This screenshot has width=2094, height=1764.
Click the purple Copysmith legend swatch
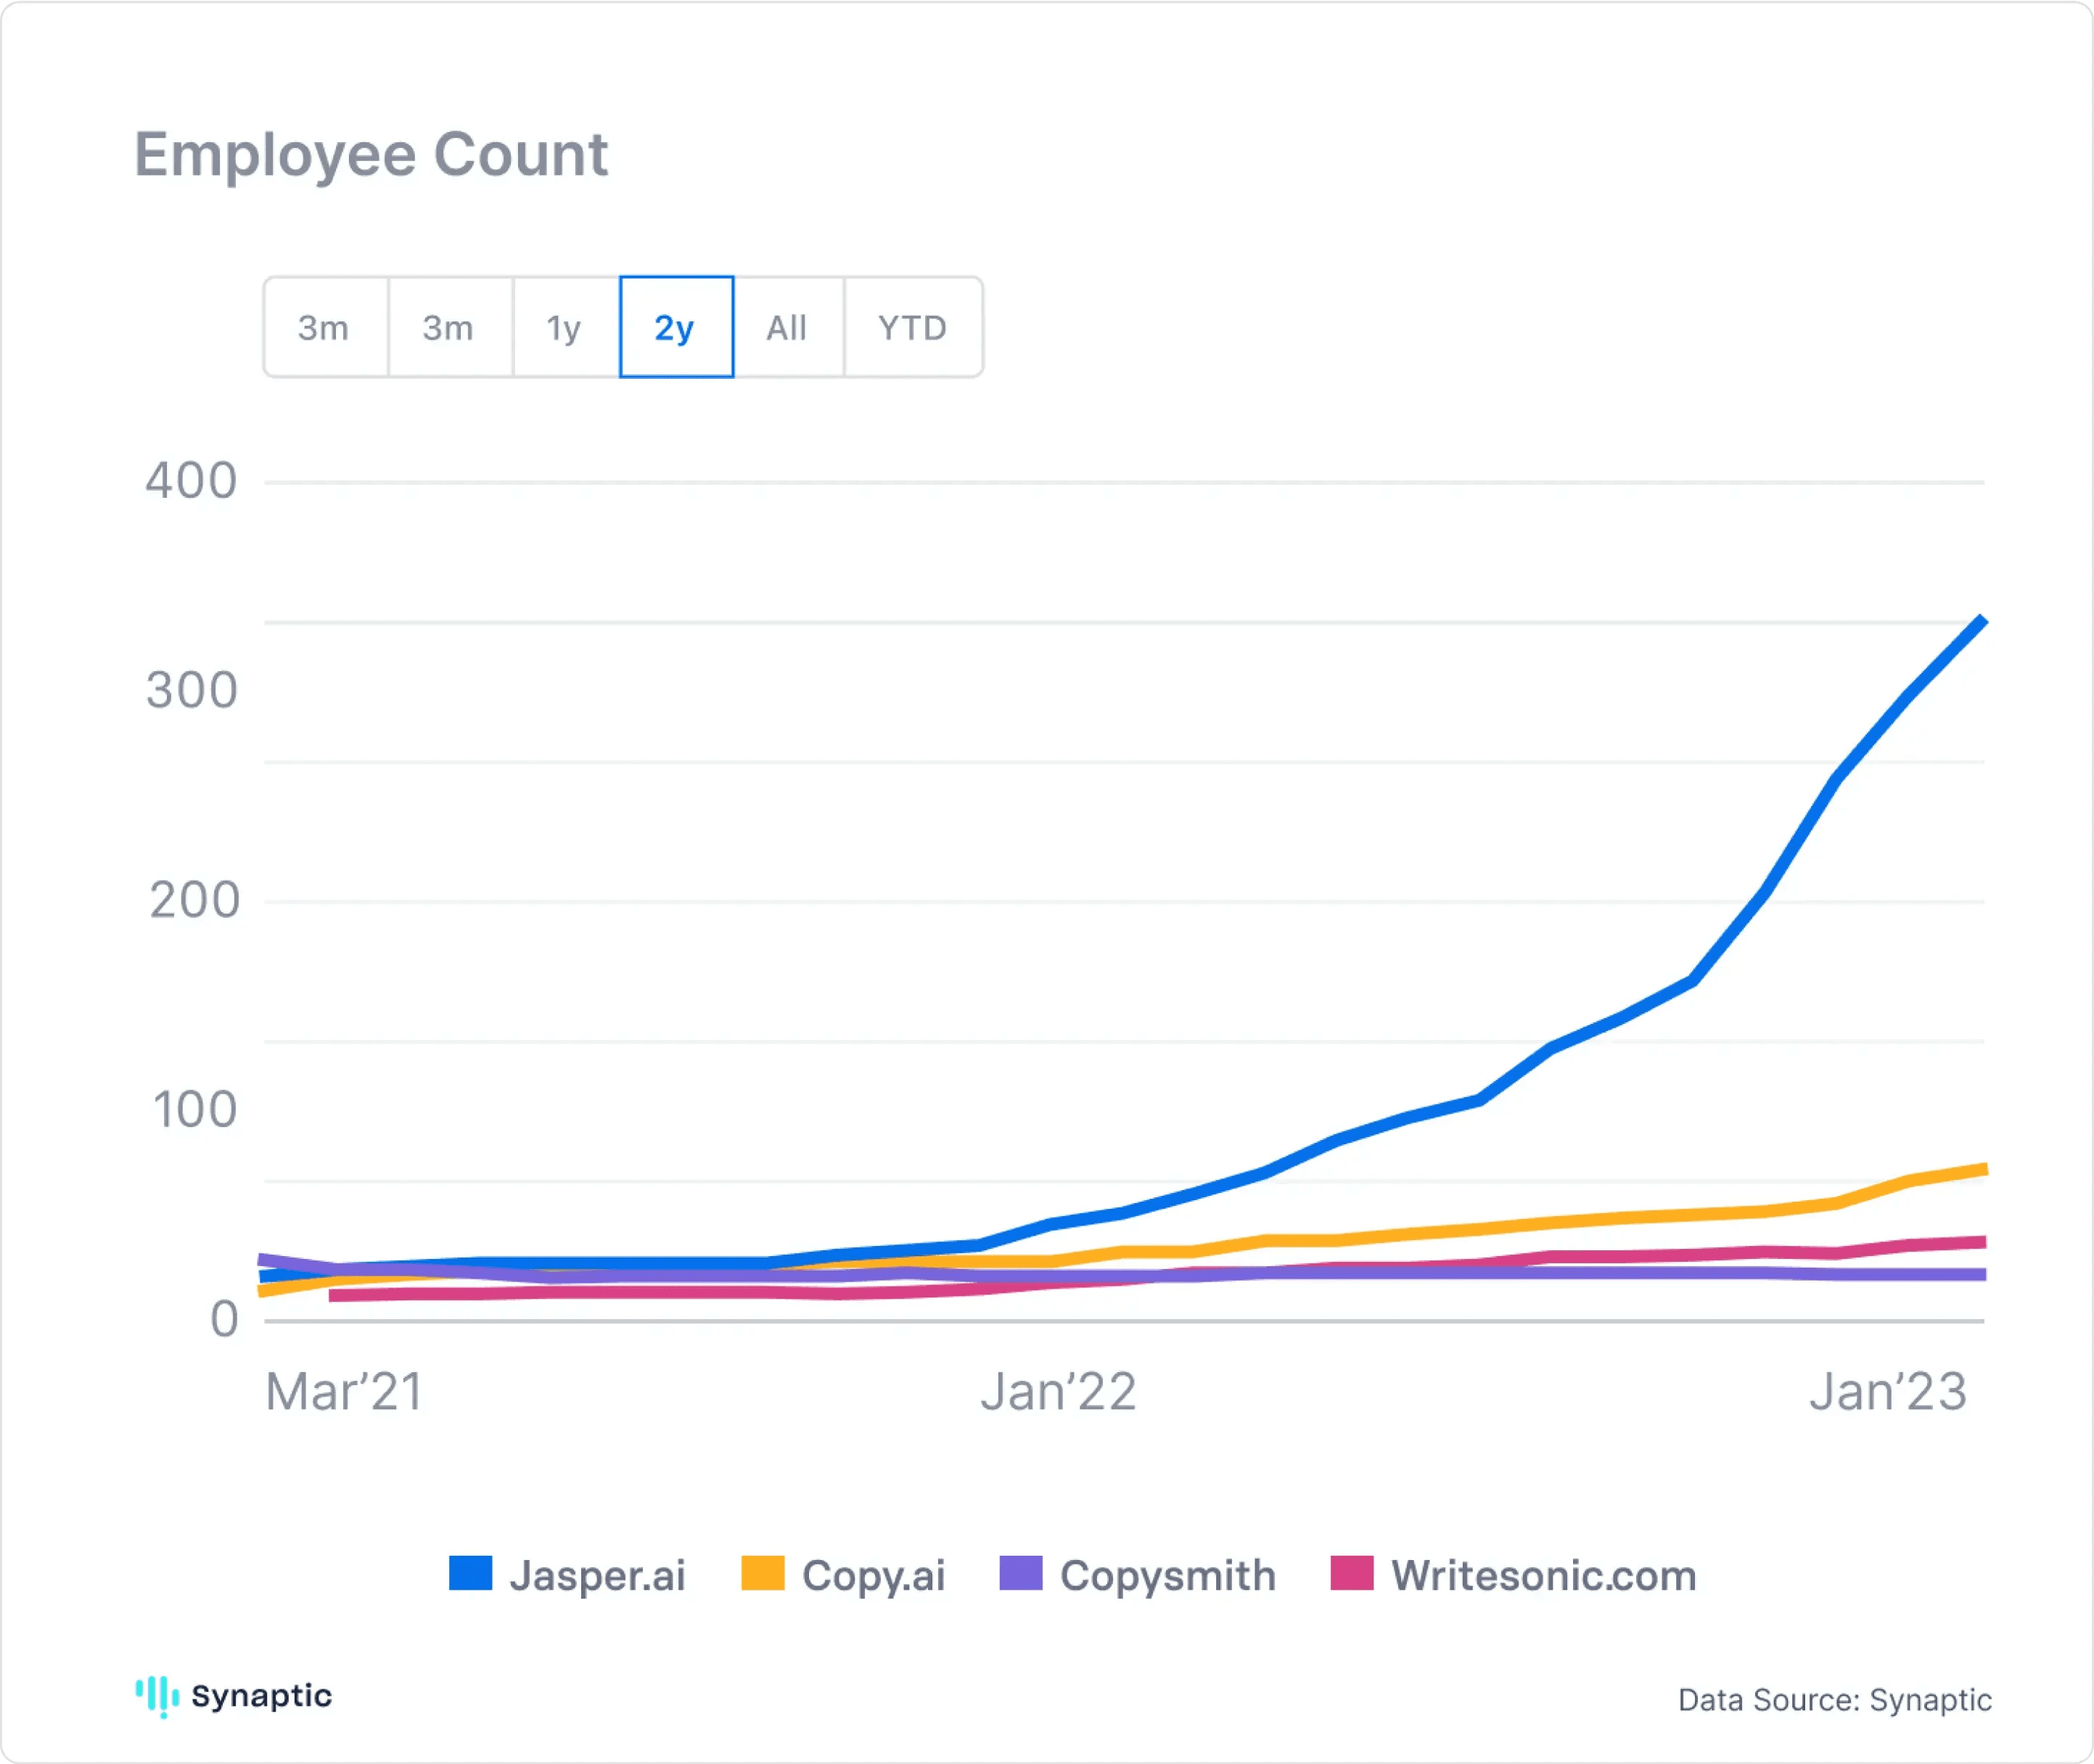[1020, 1573]
